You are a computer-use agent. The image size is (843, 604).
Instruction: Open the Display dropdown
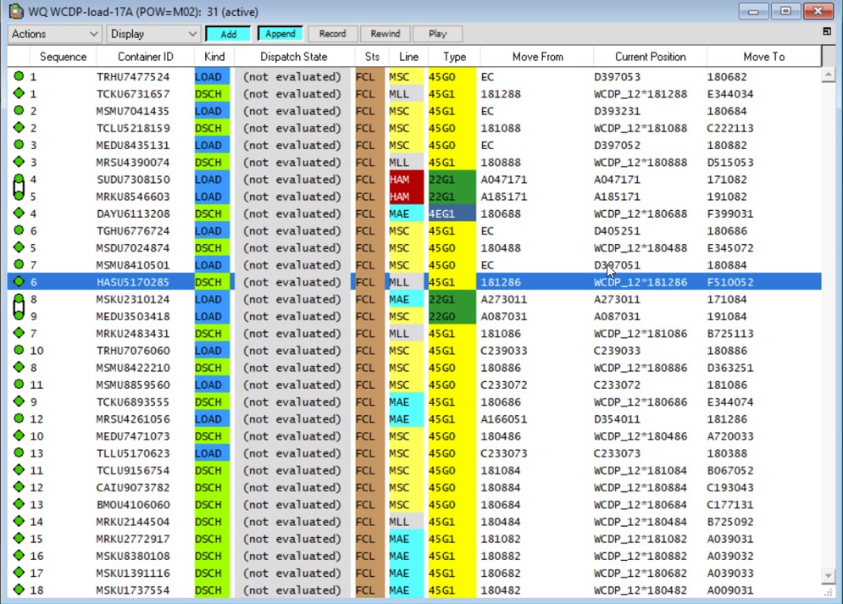(x=153, y=34)
